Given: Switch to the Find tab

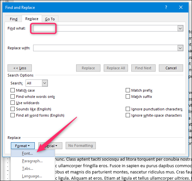Looking at the screenshot, I should click(x=13, y=19).
